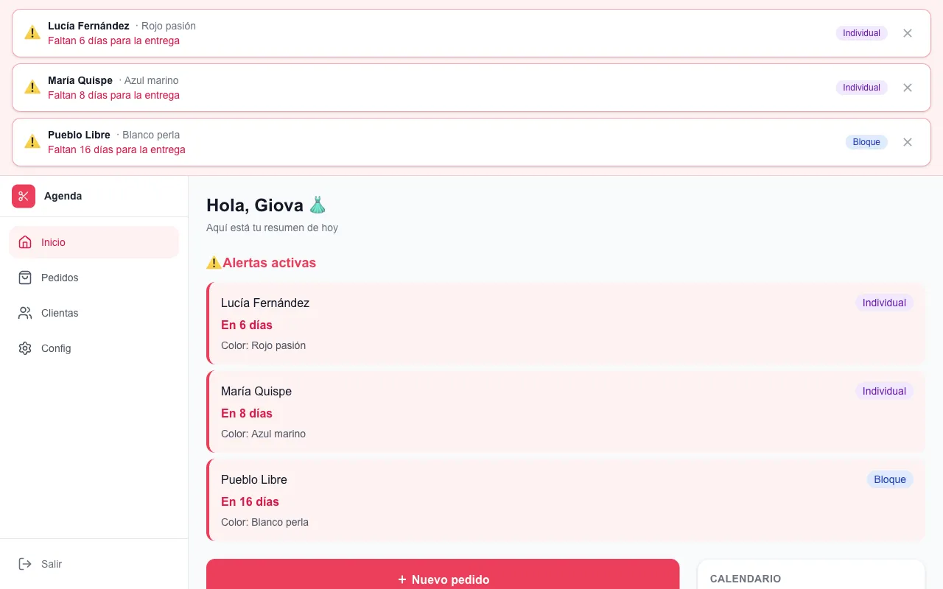Dismiss the Pueblo Libre alert banner
This screenshot has width=943, height=589.
tap(908, 142)
